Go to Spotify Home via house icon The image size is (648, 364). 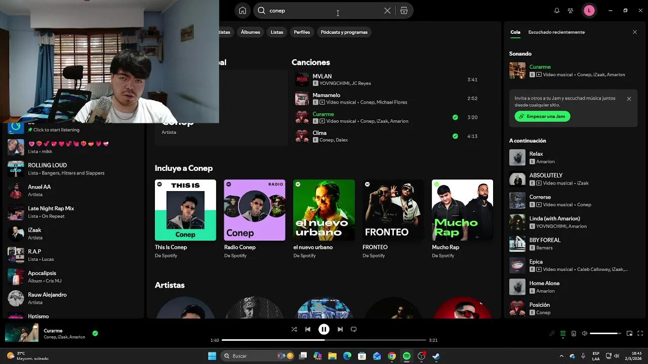(x=242, y=11)
